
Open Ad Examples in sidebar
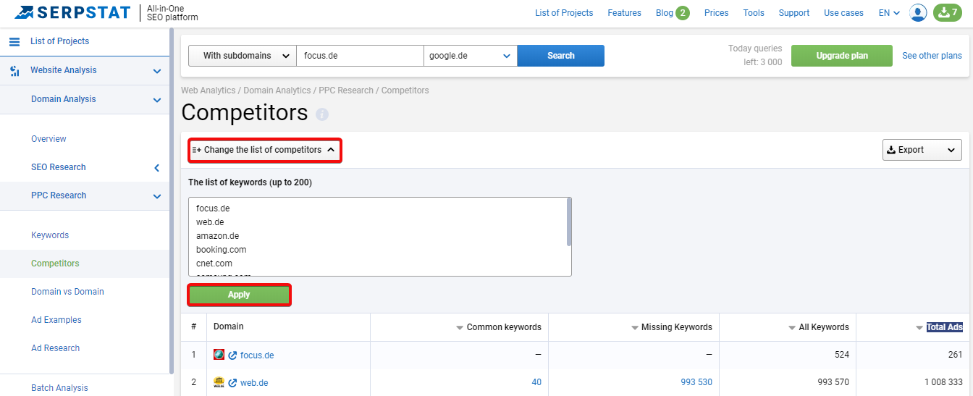[56, 320]
